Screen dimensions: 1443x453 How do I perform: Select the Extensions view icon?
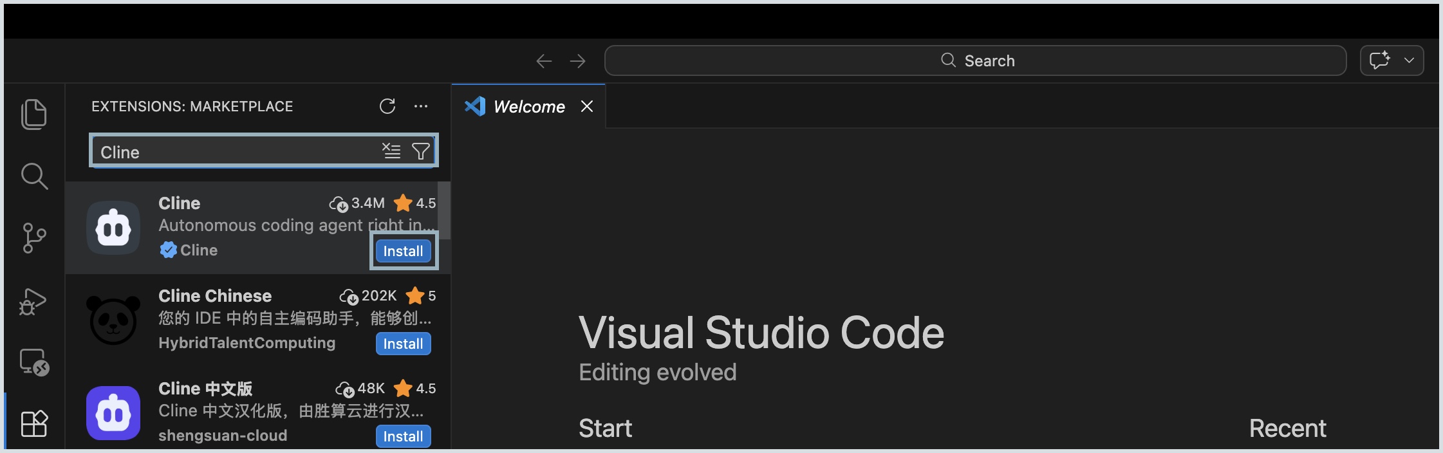(34, 423)
